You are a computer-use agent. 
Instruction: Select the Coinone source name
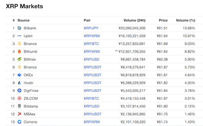[x=30, y=122]
